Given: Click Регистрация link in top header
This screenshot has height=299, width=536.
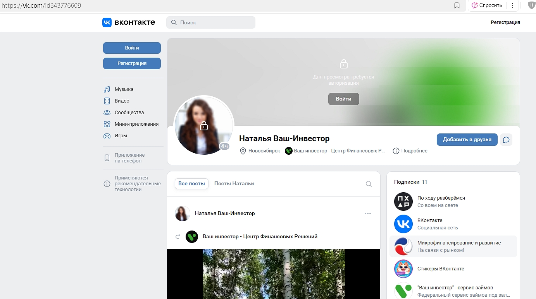Looking at the screenshot, I should (x=505, y=22).
